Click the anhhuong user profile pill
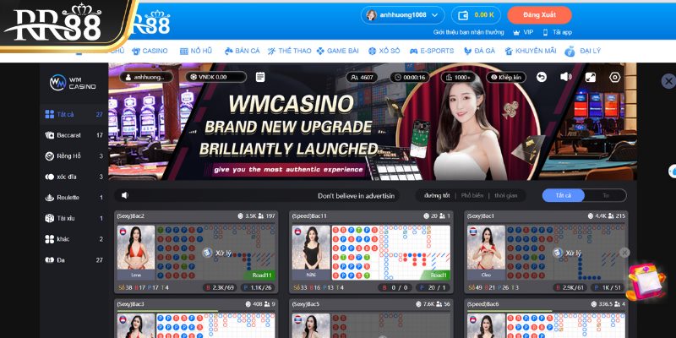 point(146,77)
